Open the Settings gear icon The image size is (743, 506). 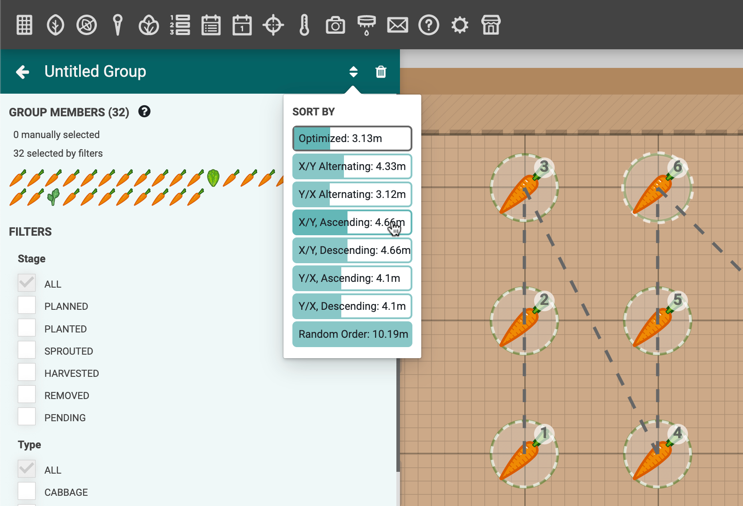click(460, 25)
